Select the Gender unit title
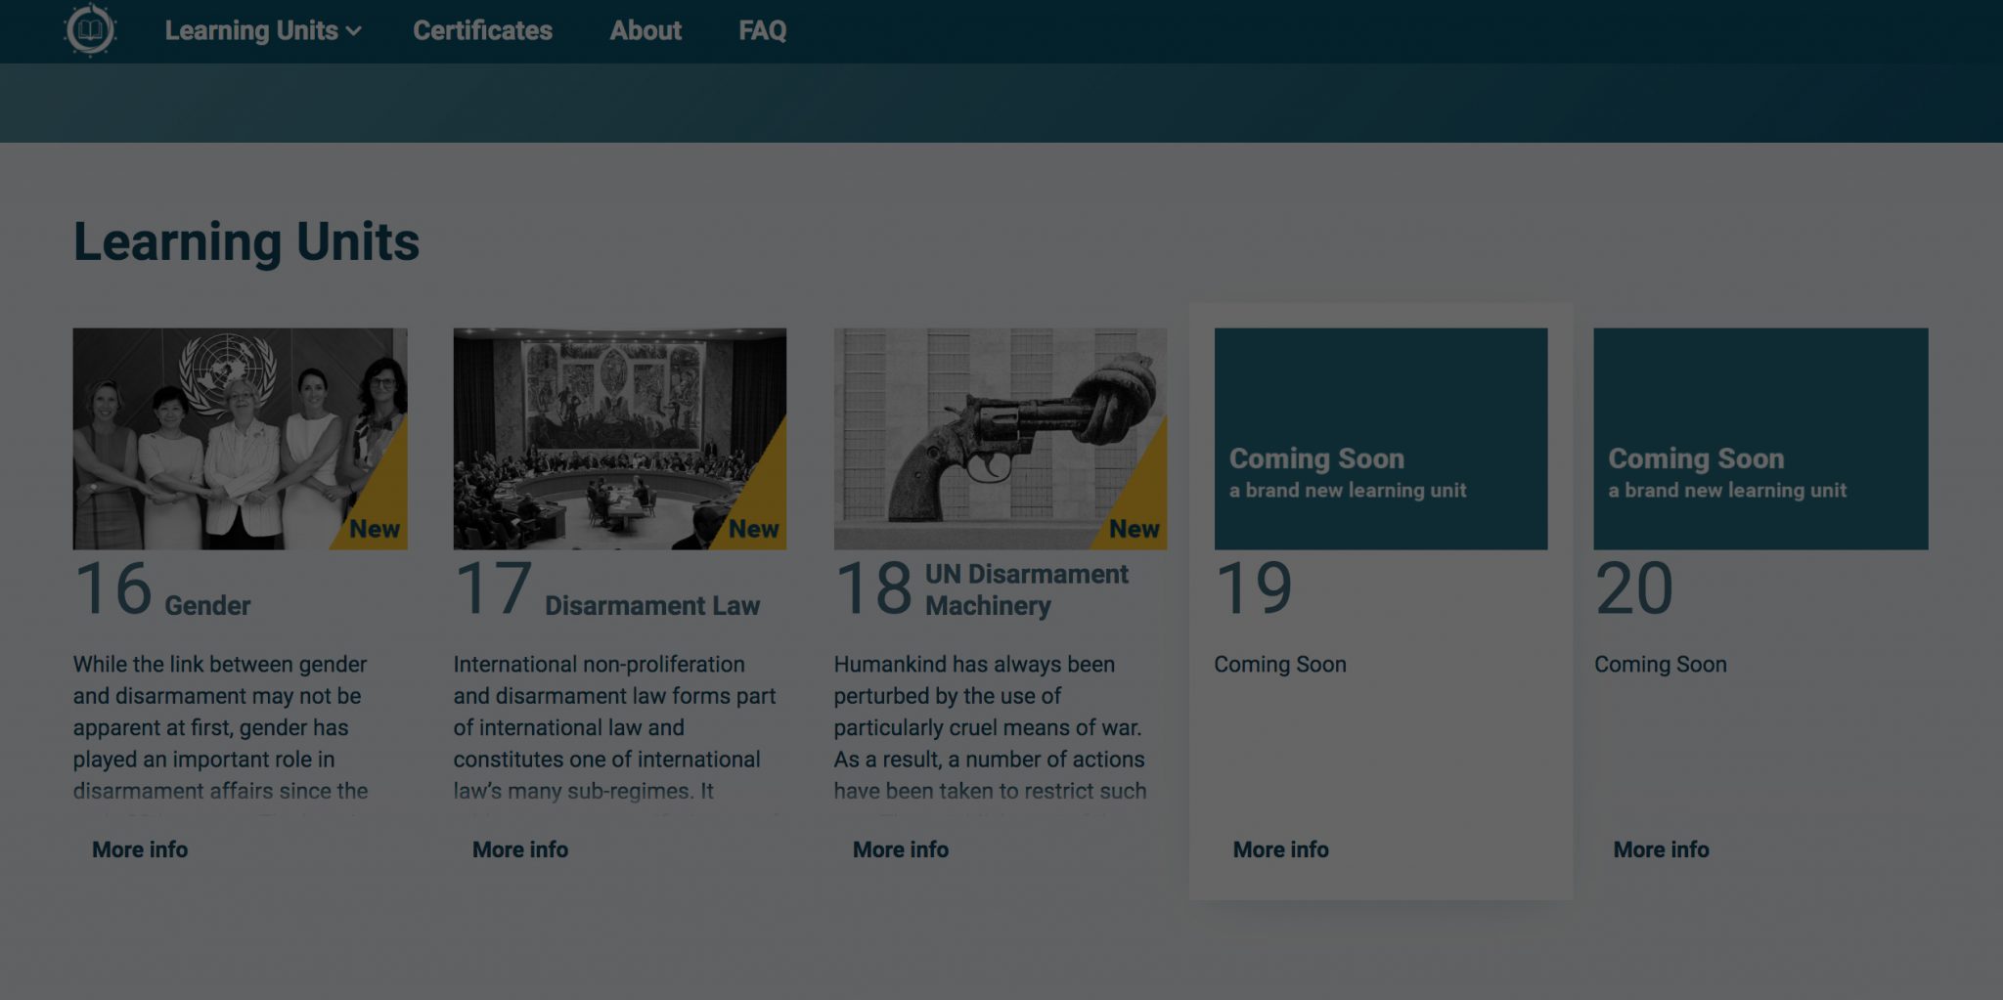Viewport: 2003px width, 1000px height. point(207,606)
